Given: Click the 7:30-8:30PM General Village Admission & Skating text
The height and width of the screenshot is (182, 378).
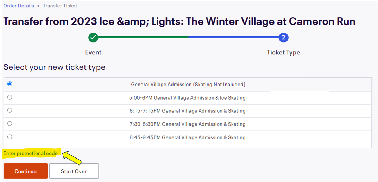Looking at the screenshot, I should 187,124.
